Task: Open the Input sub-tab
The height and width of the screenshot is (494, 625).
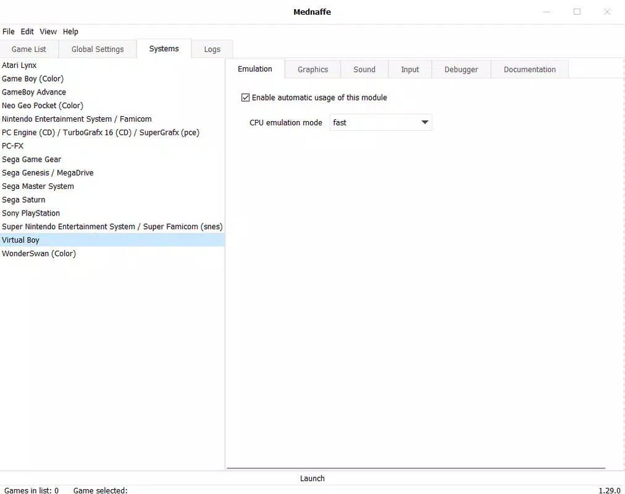Action: (x=409, y=69)
